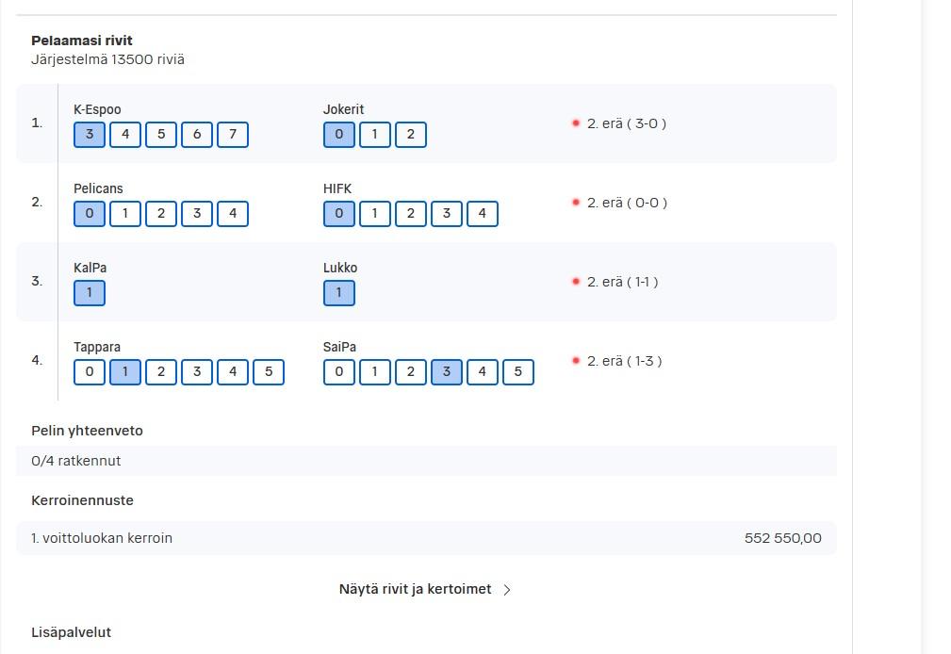
Task: Click live red dot for Tappara–SaiPa match
Action: pos(576,360)
